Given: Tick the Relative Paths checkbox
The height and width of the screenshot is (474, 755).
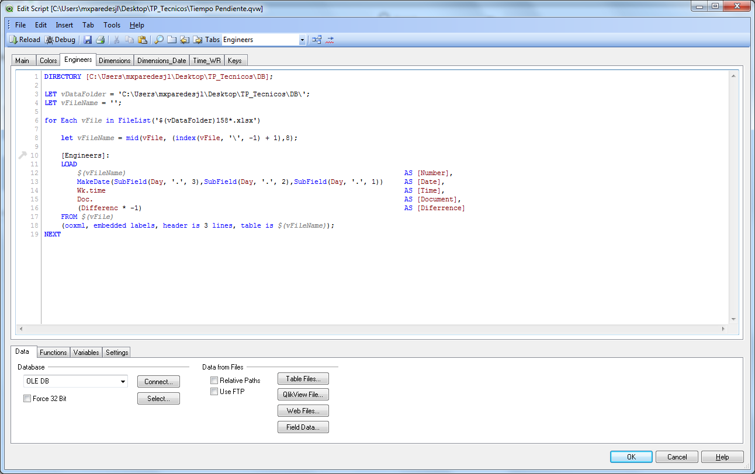Looking at the screenshot, I should [x=214, y=380].
